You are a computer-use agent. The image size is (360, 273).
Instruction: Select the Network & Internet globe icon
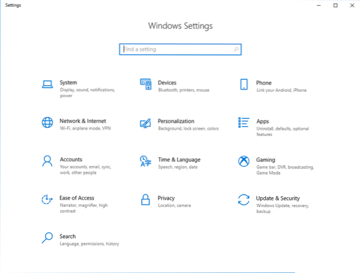pyautogui.click(x=47, y=123)
